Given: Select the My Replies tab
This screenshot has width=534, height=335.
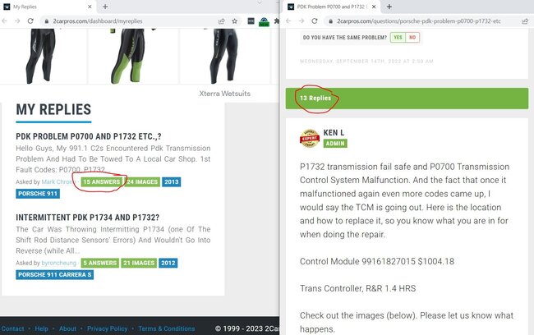Looking at the screenshot, I should [x=48, y=7].
